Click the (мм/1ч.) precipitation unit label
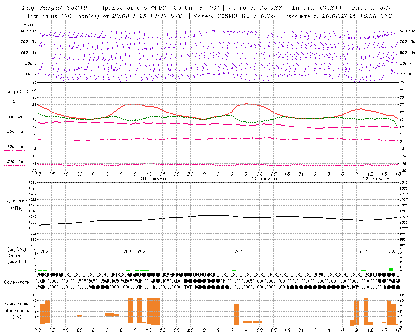The image size is (417, 333). (x=17, y=262)
